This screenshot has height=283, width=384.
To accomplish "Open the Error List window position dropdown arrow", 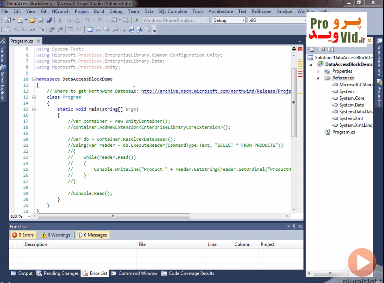I will (x=288, y=226).
